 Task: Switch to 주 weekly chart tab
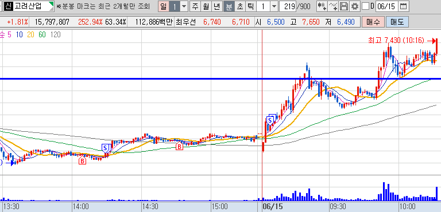pyautogui.click(x=195, y=6)
